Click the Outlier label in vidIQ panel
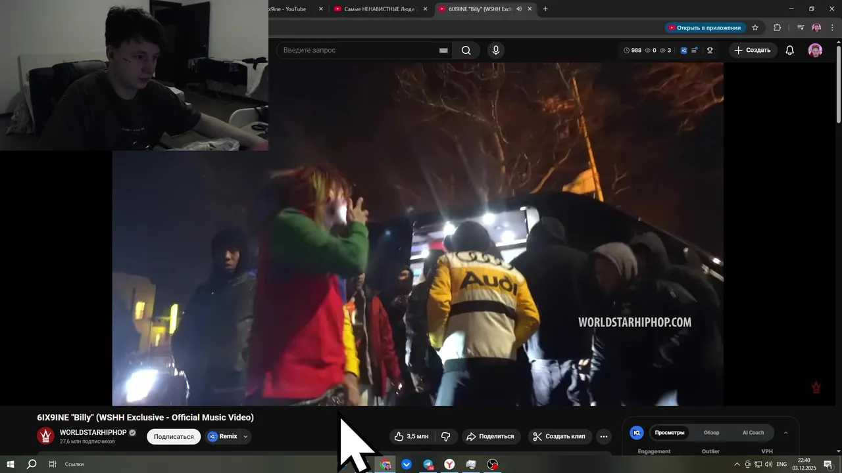Screen dimensions: 842x473 click(x=710, y=451)
